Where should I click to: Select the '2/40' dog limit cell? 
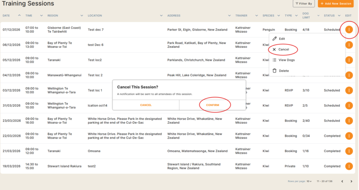click(306, 120)
